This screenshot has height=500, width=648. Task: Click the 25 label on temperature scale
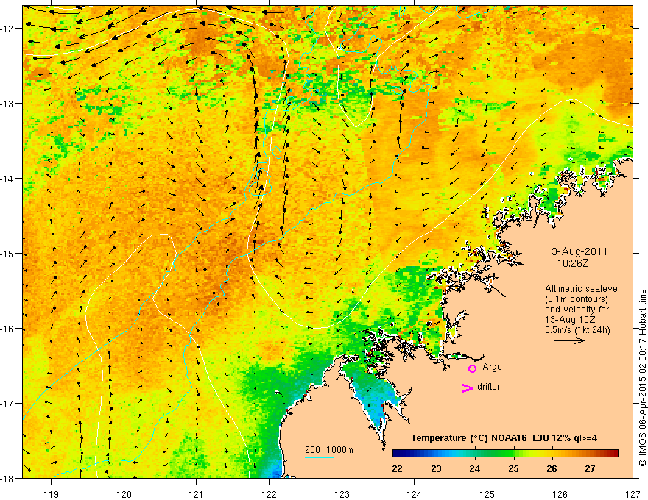[x=513, y=468]
